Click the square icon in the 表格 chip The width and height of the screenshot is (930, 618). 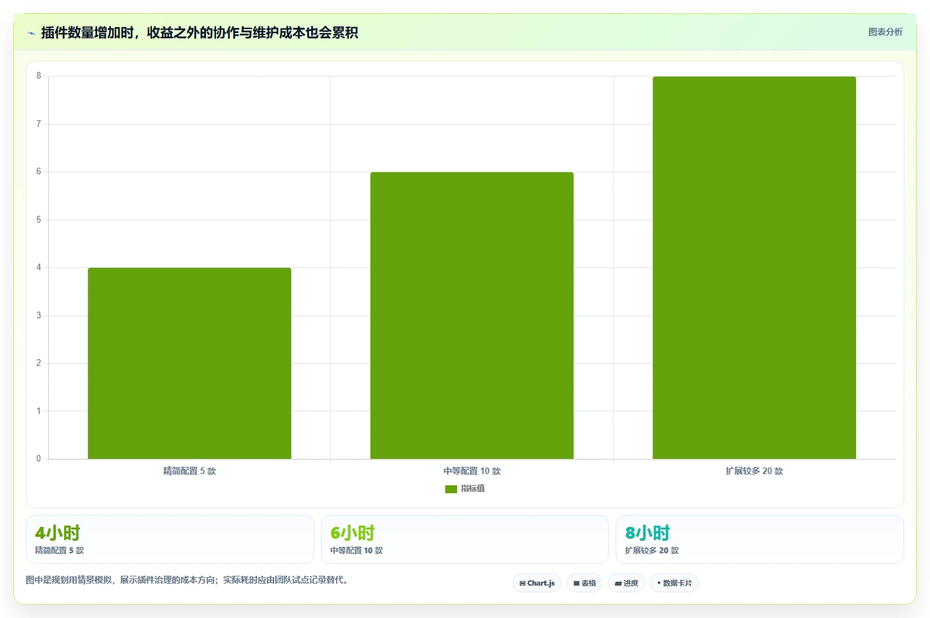pyautogui.click(x=577, y=584)
